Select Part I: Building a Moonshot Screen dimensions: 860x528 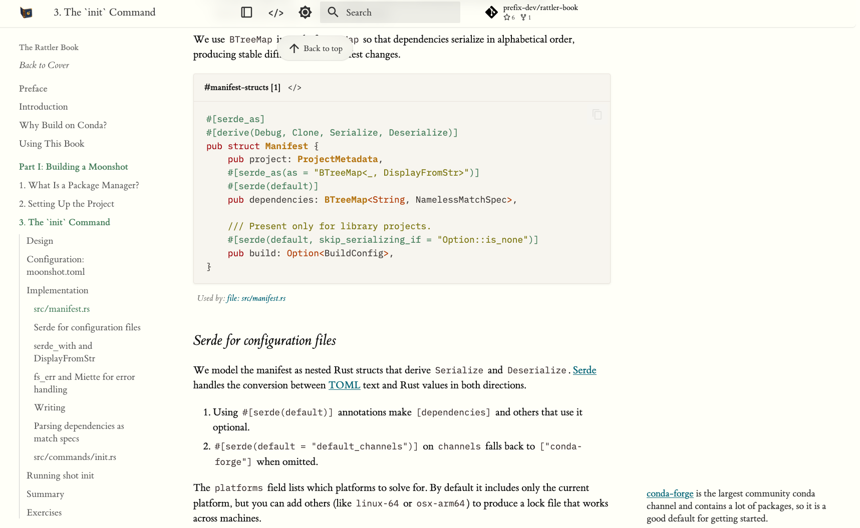click(74, 167)
